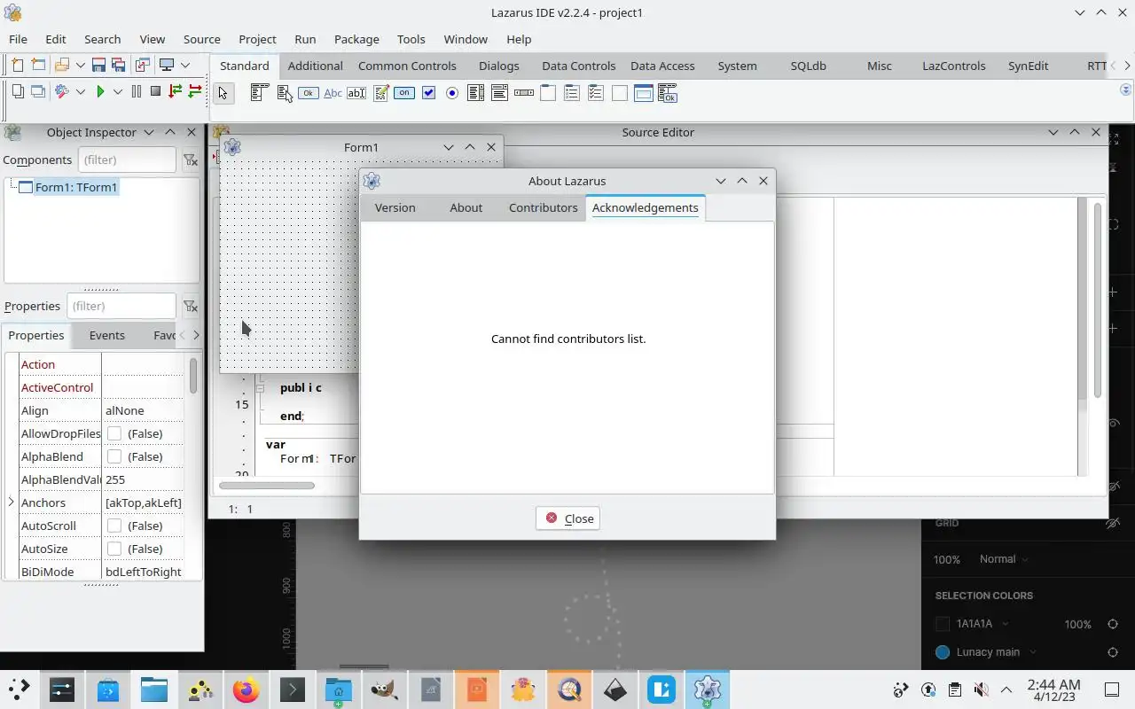Screen dimensions: 1135x709
Task: Click the desktop/monitor toolbar icon
Action: pos(166,65)
